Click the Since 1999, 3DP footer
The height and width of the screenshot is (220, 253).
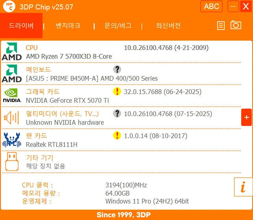point(124,215)
